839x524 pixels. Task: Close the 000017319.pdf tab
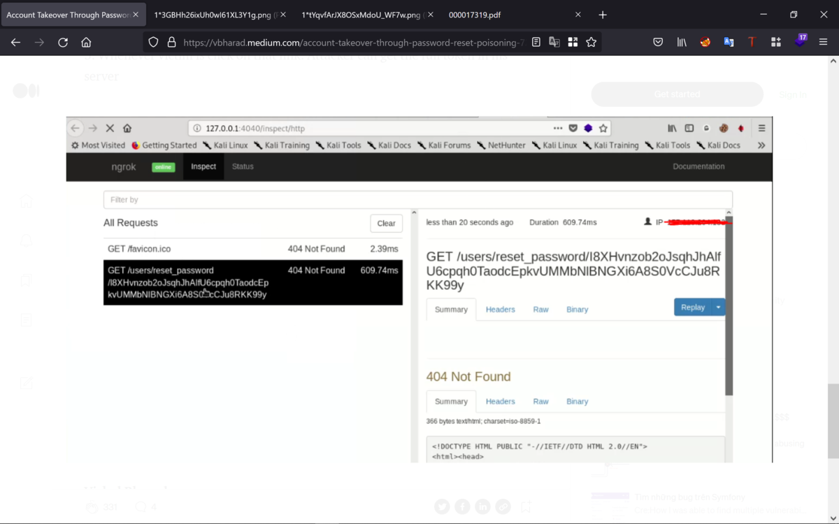click(578, 15)
